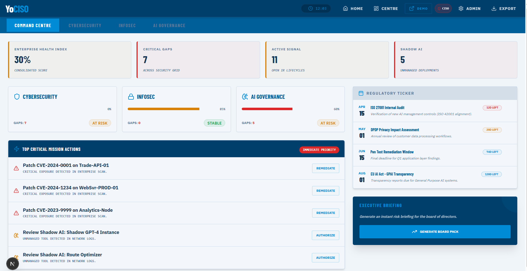Remediate CVE-2023-9999 on Analytics-Node
527x271 pixels.
(x=326, y=213)
